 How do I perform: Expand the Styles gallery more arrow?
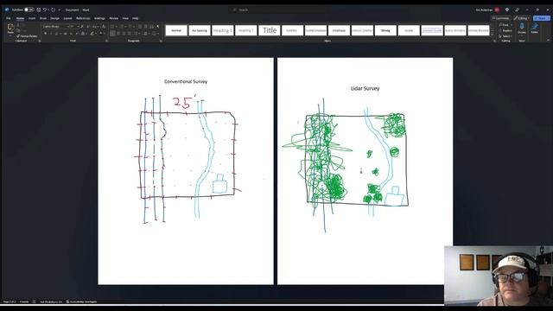pyautogui.click(x=493, y=35)
